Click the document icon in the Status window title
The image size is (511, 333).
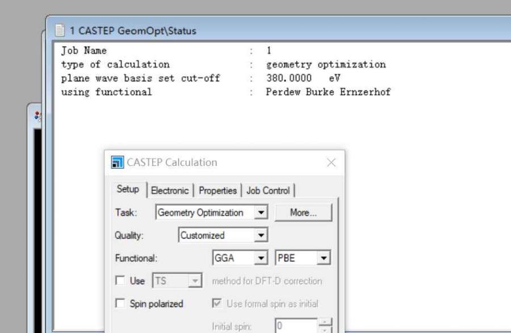(60, 31)
